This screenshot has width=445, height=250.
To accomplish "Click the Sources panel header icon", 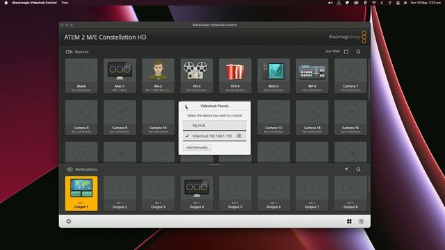I will tap(69, 52).
